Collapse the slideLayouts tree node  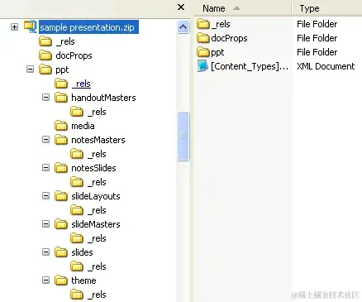45,196
